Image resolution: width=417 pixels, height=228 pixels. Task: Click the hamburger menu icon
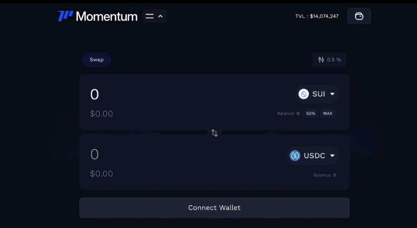click(149, 16)
